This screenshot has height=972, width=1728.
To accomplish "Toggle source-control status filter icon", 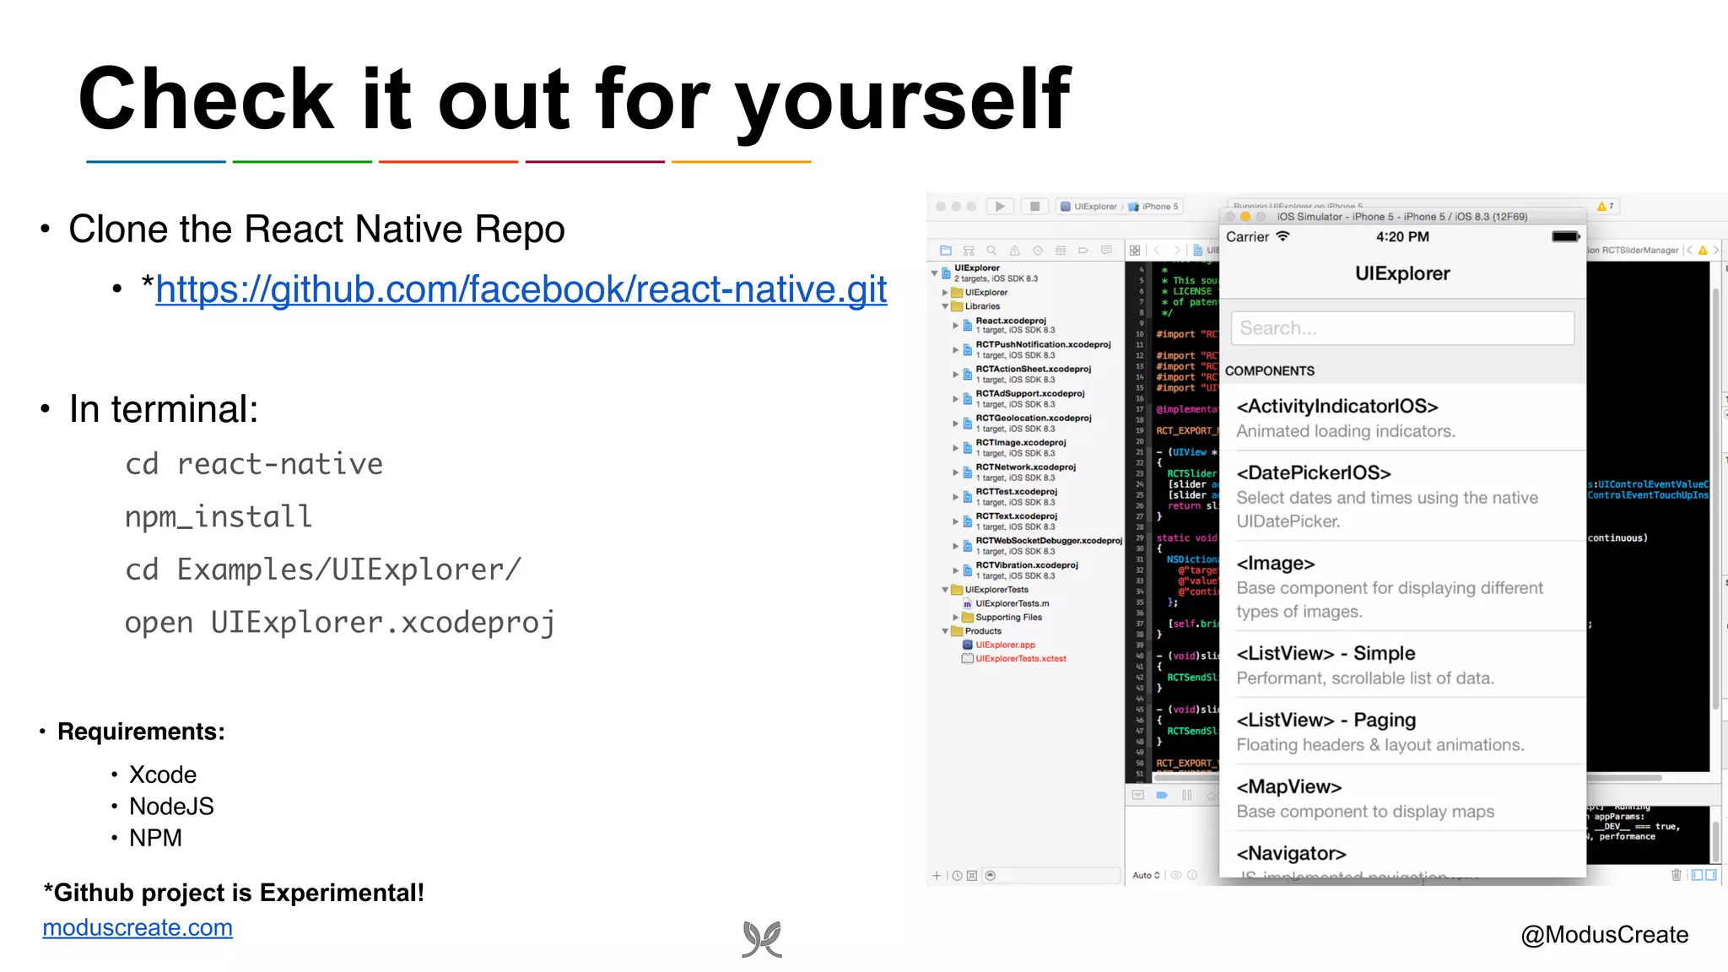I will [x=972, y=876].
